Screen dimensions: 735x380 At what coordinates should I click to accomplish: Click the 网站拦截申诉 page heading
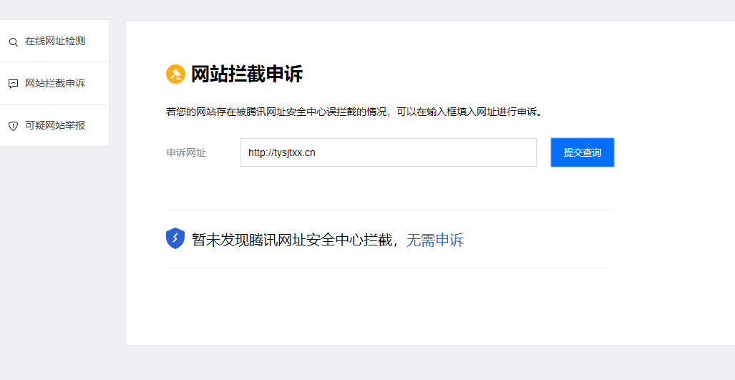pos(247,74)
